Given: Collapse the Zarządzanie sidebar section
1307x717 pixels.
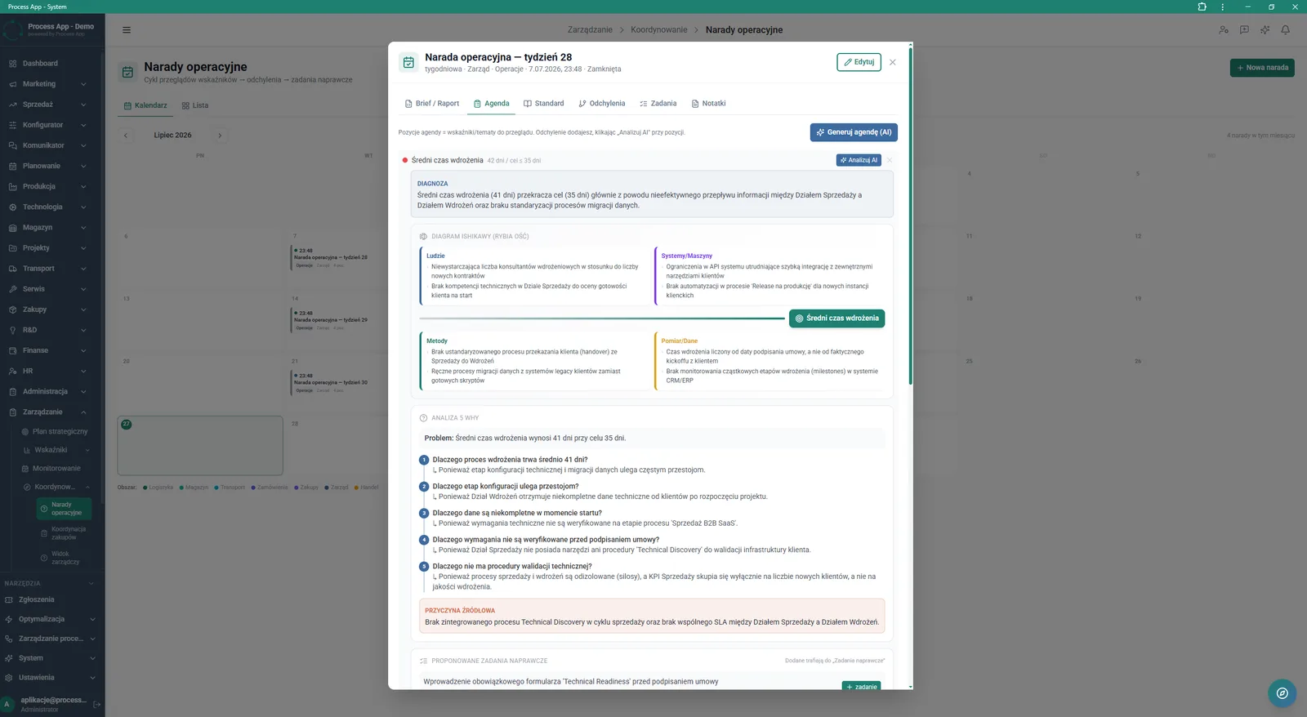Looking at the screenshot, I should 83,412.
